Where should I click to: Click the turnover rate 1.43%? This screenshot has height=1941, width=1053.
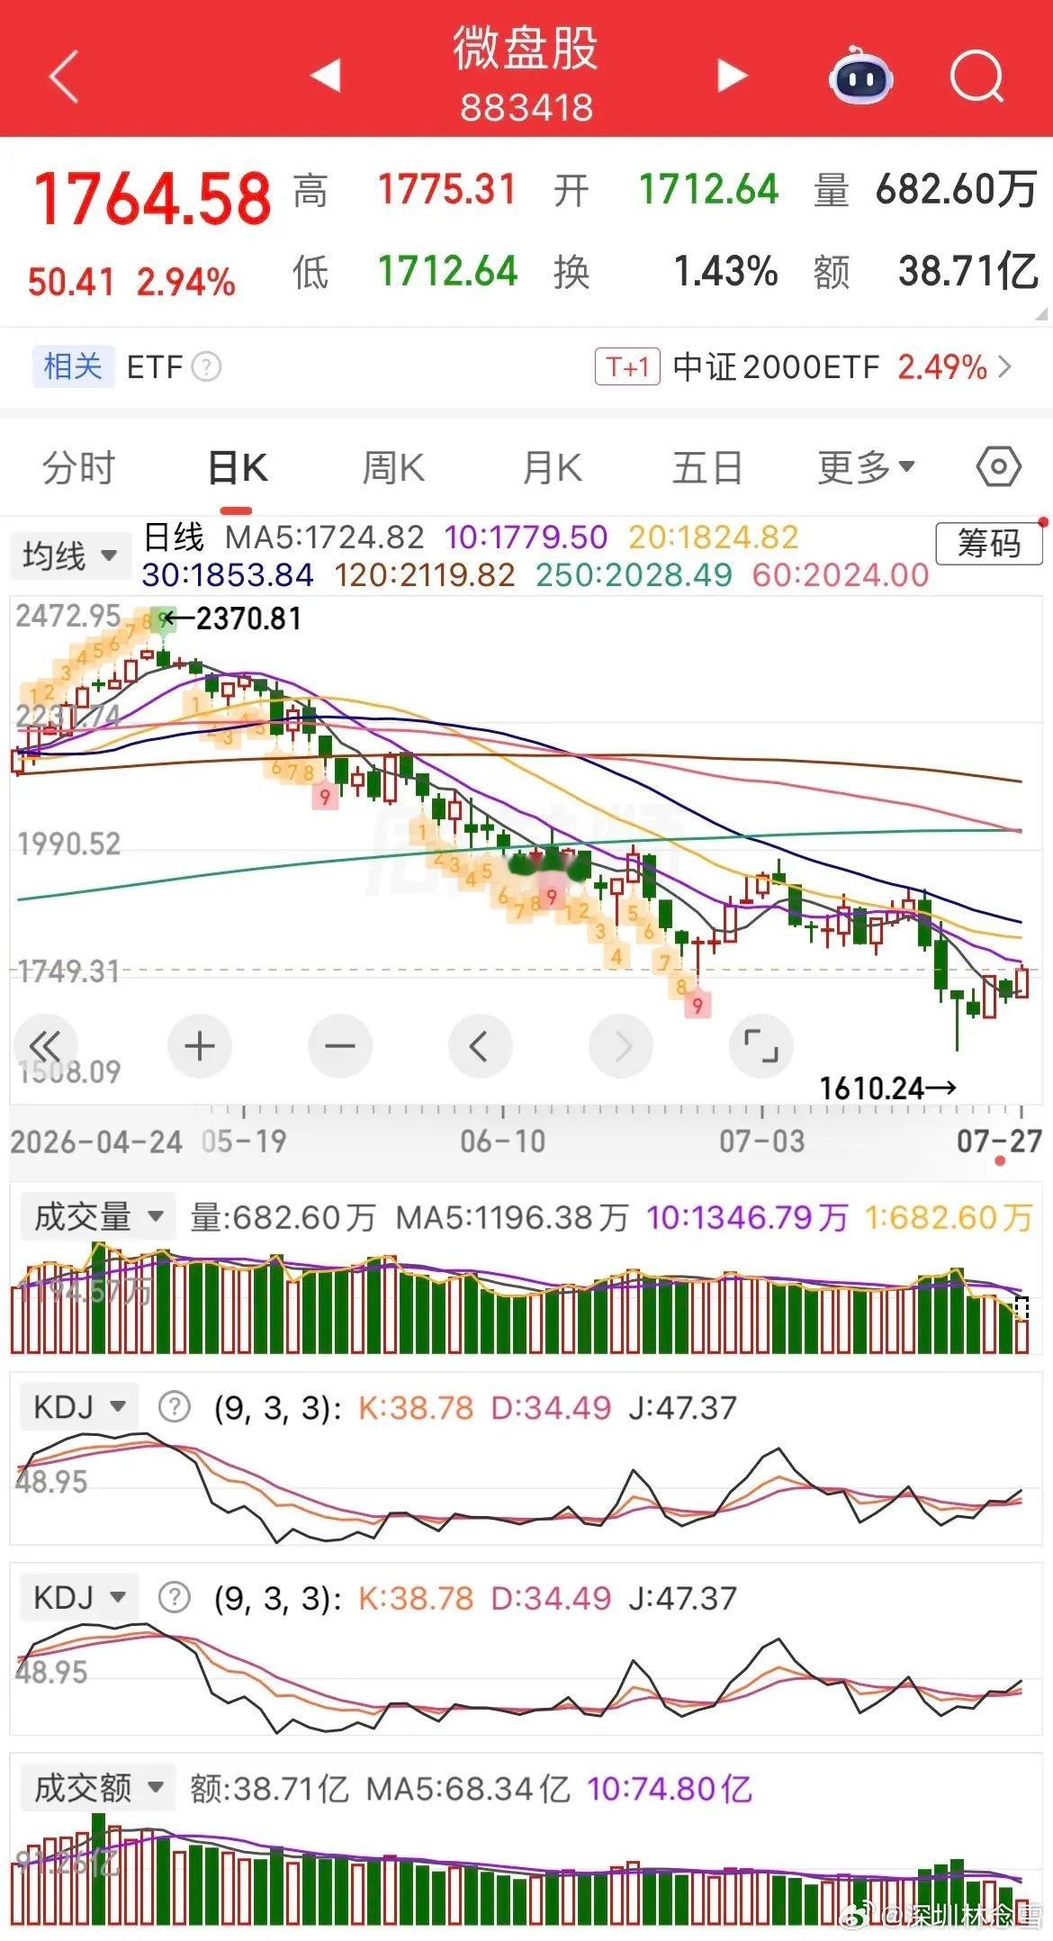click(725, 270)
